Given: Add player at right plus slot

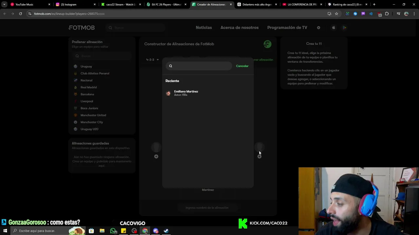Looking at the screenshot, I should [x=259, y=156].
